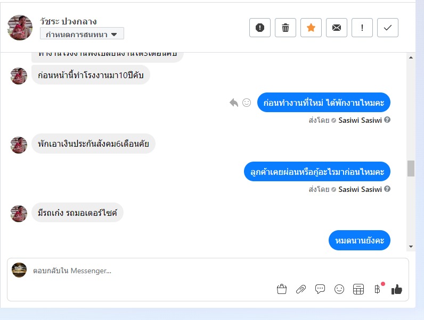Open วัชระ ปวงกลาง profile name

[x=68, y=21]
